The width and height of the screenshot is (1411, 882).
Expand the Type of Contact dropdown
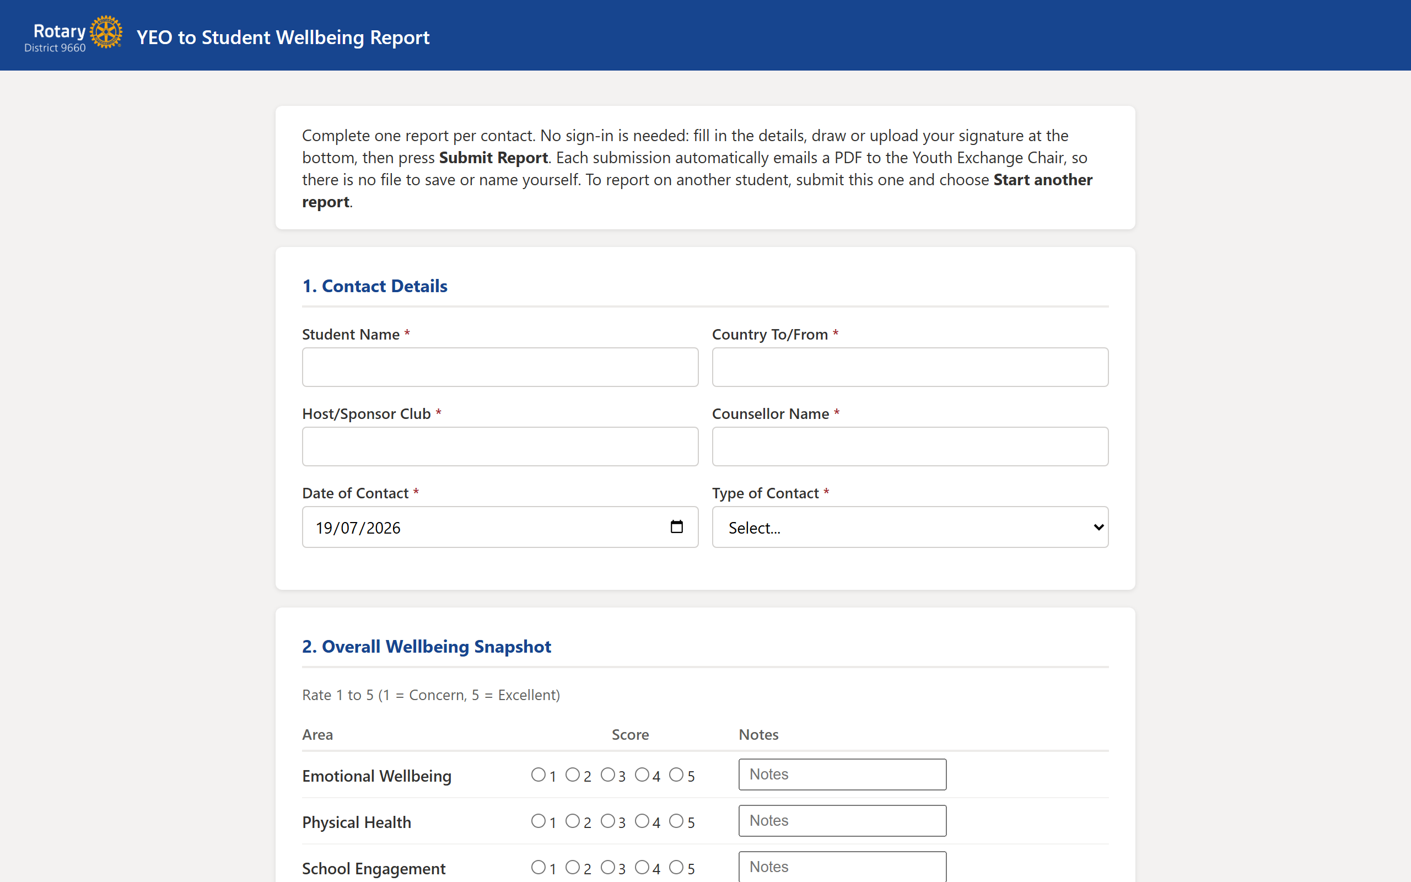coord(910,527)
